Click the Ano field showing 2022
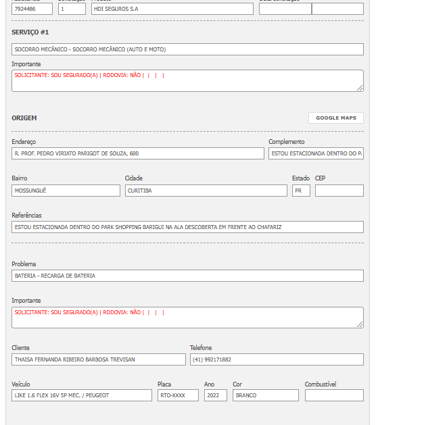 215,395
